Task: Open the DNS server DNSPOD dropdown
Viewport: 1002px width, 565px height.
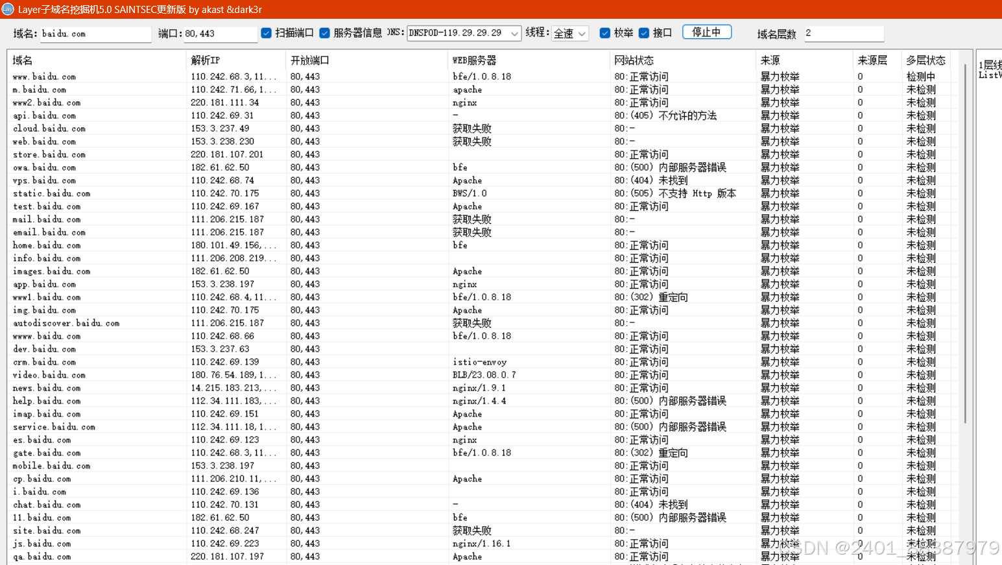Action: coord(464,33)
